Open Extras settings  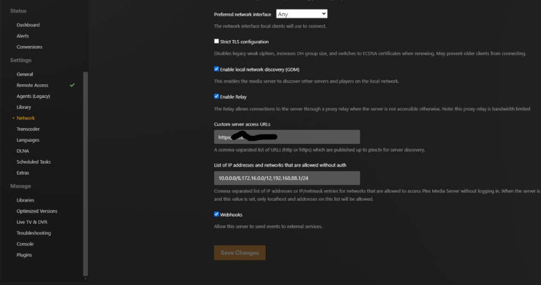pyautogui.click(x=23, y=173)
